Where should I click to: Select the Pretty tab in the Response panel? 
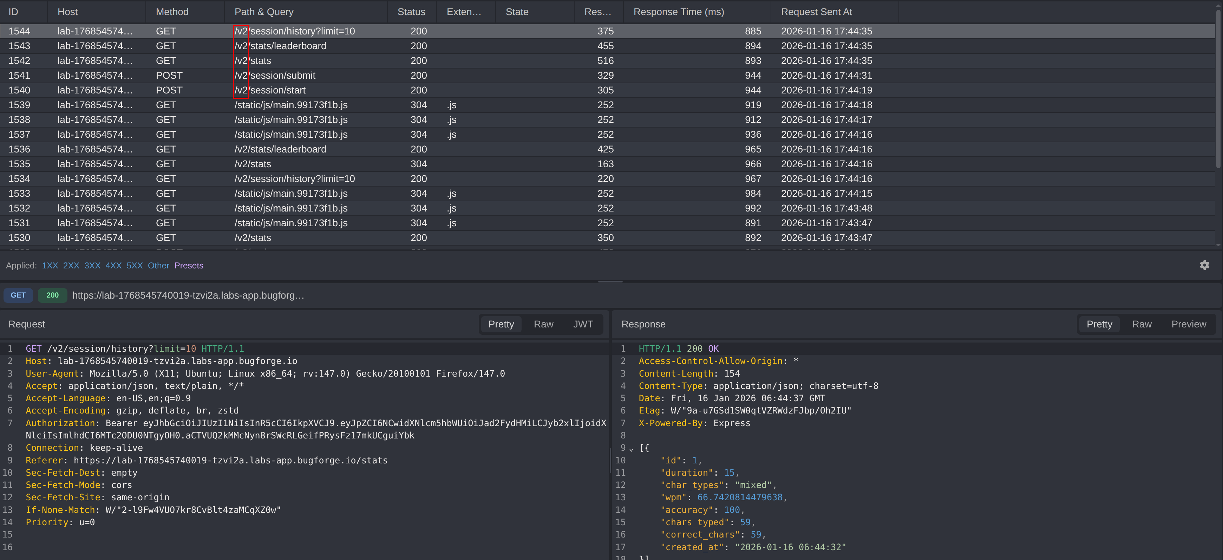click(x=1099, y=324)
